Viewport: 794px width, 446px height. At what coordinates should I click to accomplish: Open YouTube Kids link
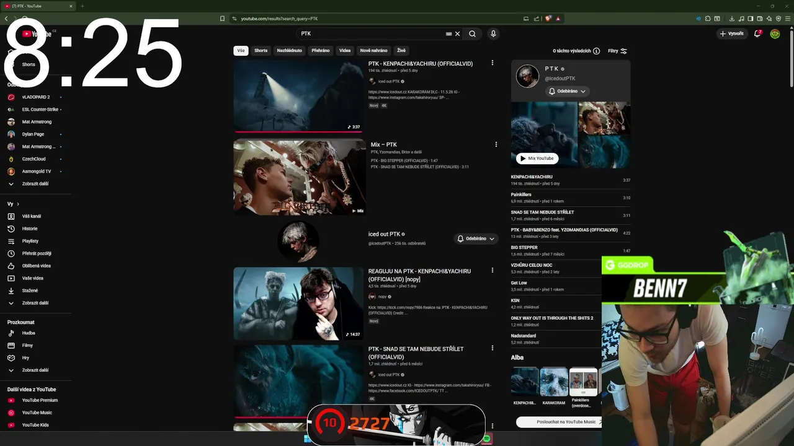[35, 425]
